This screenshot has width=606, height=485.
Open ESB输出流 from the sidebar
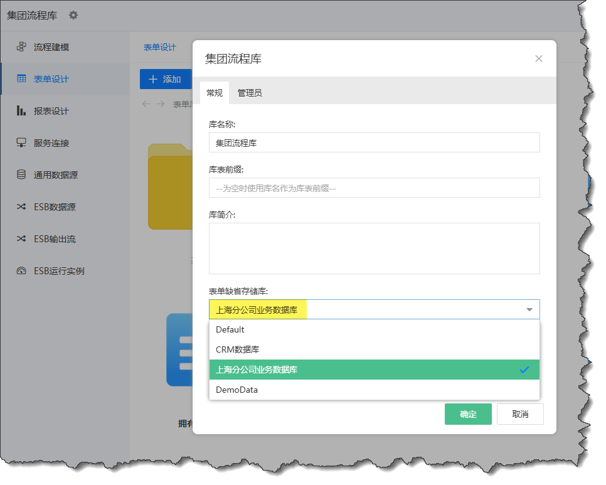pyautogui.click(x=54, y=239)
